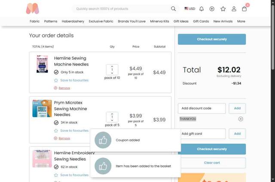Open the Minerva Kits menu

(x=159, y=21)
